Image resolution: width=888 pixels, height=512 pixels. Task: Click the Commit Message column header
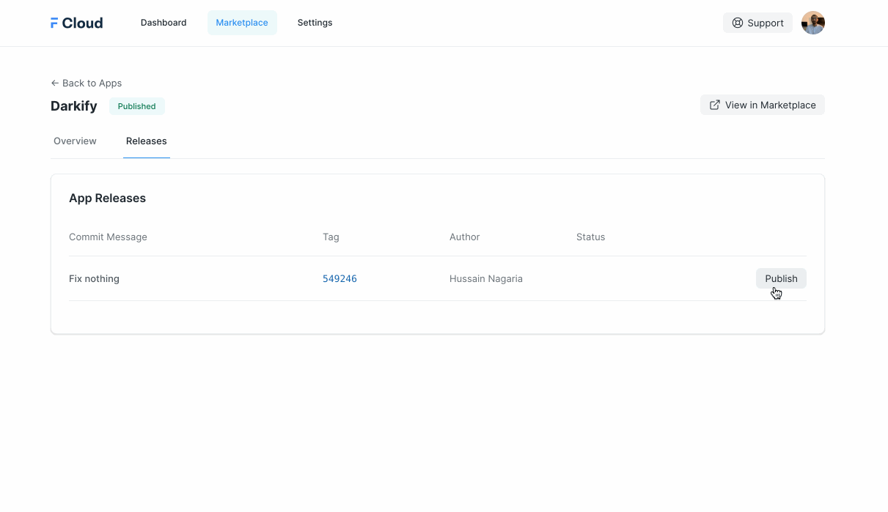[108, 237]
